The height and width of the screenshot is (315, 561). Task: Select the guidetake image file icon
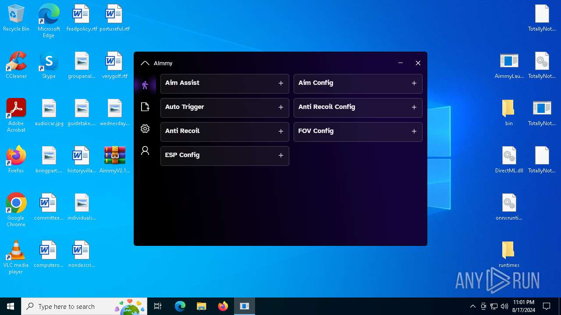[x=82, y=113]
